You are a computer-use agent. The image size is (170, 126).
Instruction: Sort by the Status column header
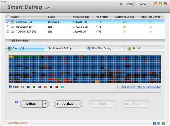pyautogui.click(x=59, y=17)
